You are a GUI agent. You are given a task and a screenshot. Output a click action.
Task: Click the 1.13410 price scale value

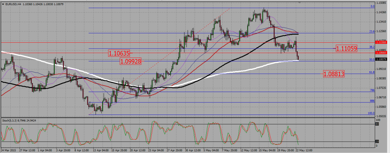coord(381,21)
